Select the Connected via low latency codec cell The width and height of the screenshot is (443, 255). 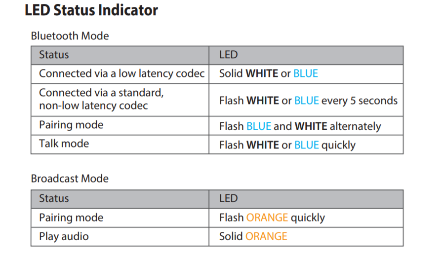[121, 73]
